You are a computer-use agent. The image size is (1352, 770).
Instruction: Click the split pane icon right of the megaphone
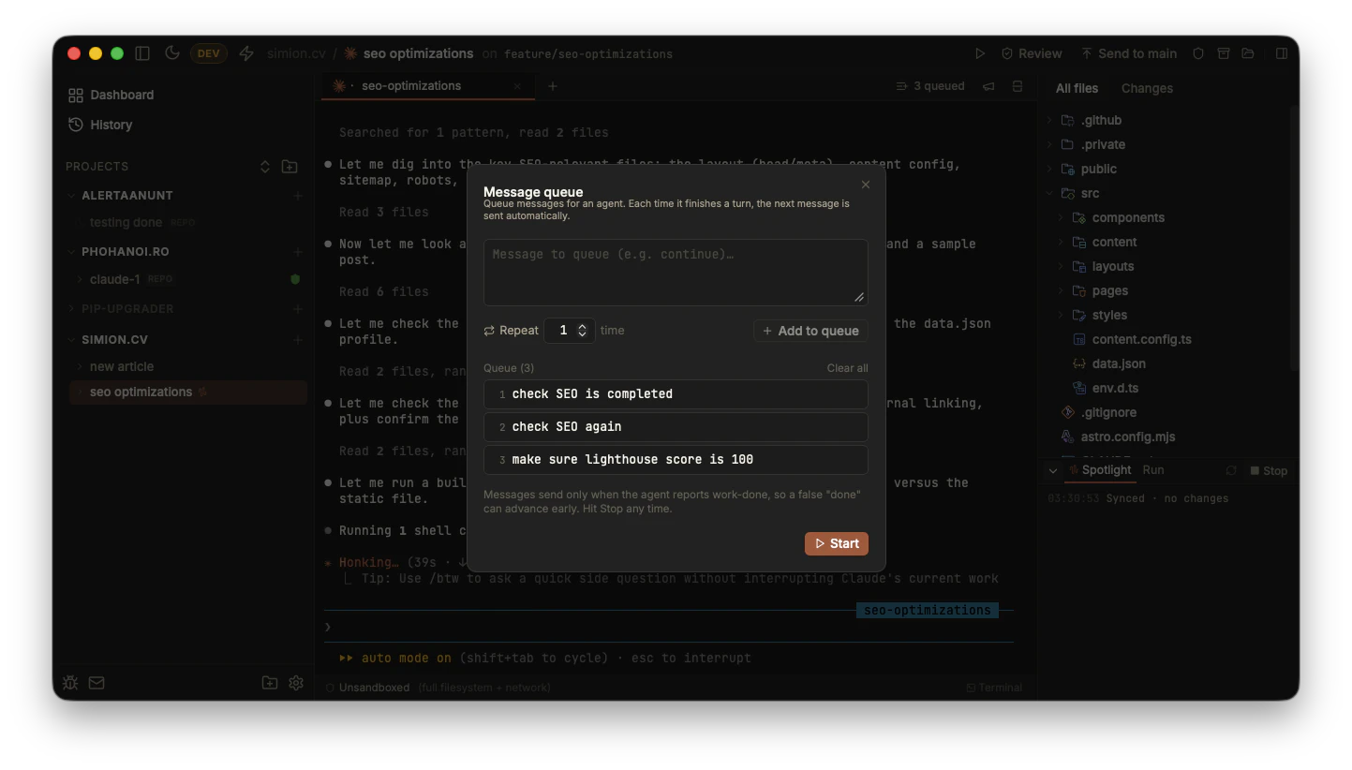pyautogui.click(x=1018, y=86)
